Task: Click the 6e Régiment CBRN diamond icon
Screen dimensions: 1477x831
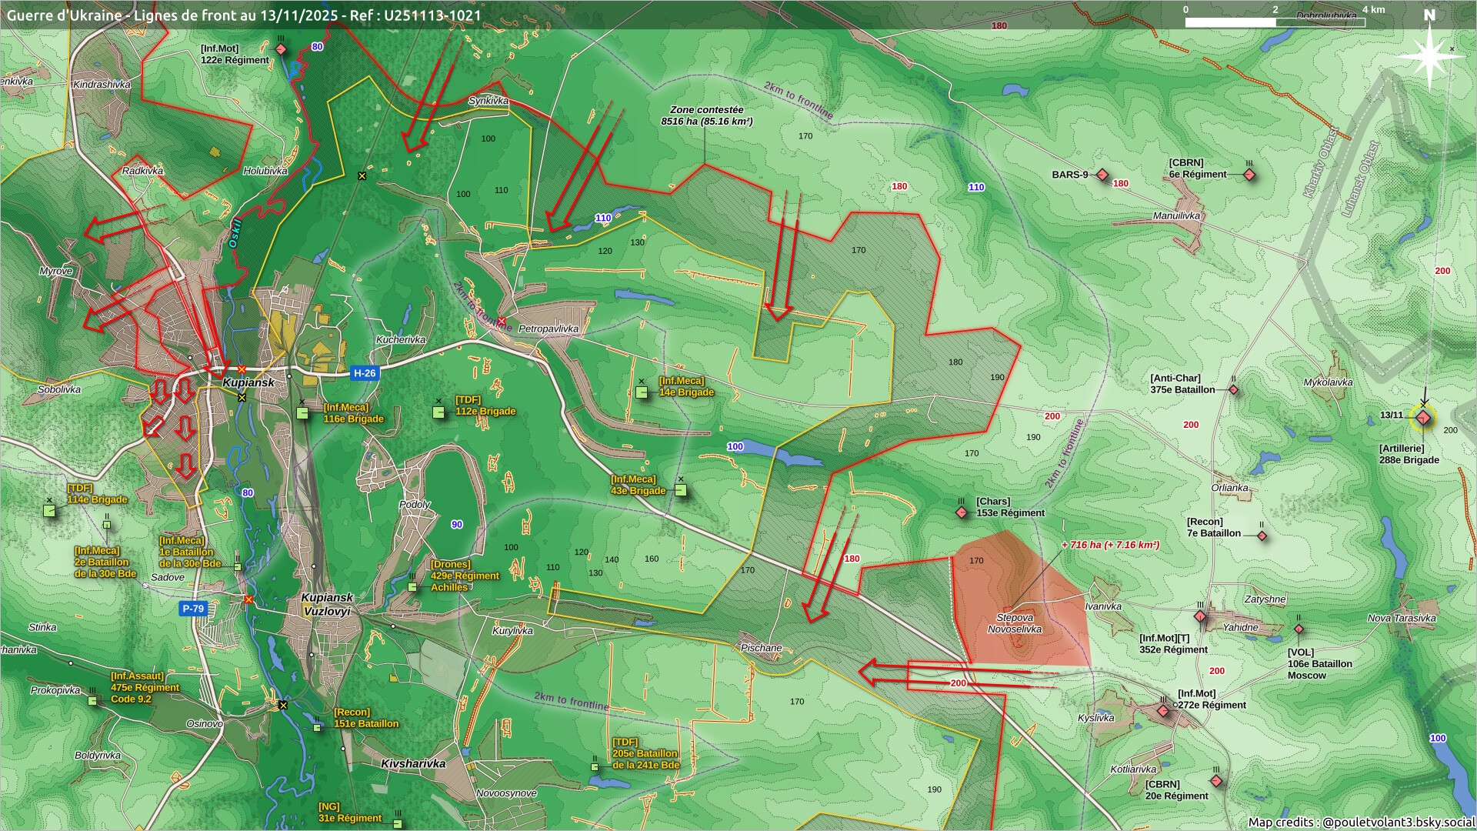Action: click(x=1249, y=175)
